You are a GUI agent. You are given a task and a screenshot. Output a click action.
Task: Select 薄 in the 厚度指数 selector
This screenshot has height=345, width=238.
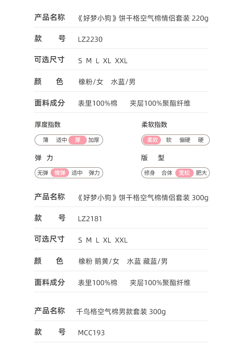45,140
